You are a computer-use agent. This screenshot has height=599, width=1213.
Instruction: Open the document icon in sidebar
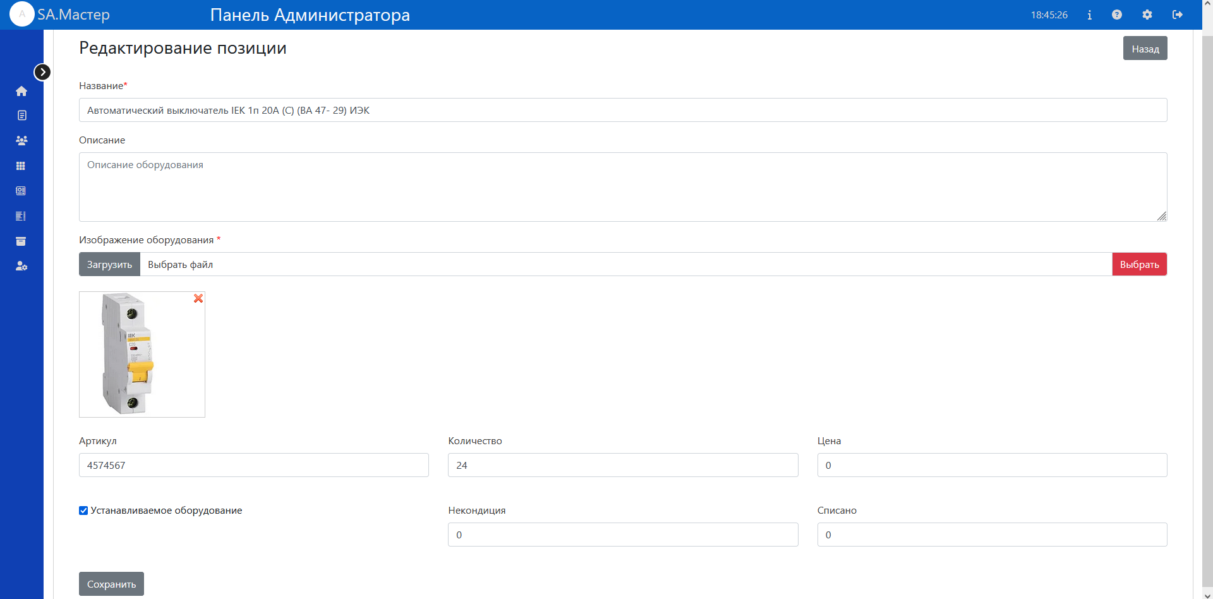click(21, 116)
